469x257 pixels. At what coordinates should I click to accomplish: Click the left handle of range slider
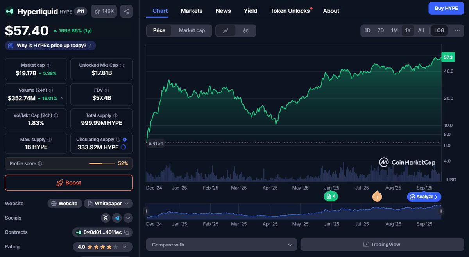coord(146,211)
